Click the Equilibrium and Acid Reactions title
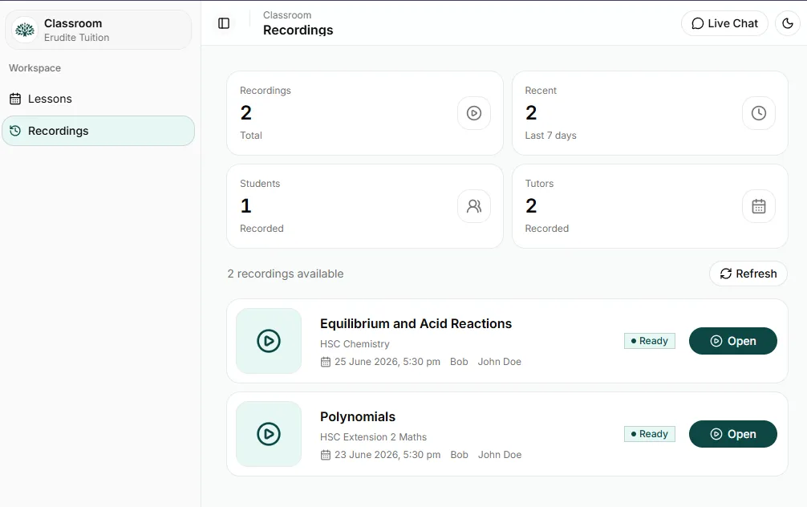 [416, 324]
